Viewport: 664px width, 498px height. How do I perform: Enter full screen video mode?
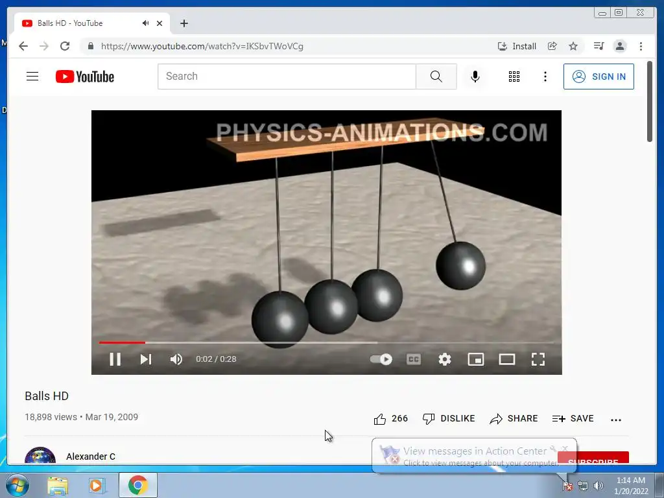pyautogui.click(x=538, y=359)
